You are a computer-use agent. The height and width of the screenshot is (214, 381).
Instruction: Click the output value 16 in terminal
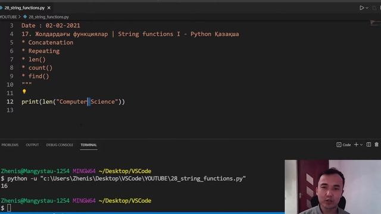[4, 186]
